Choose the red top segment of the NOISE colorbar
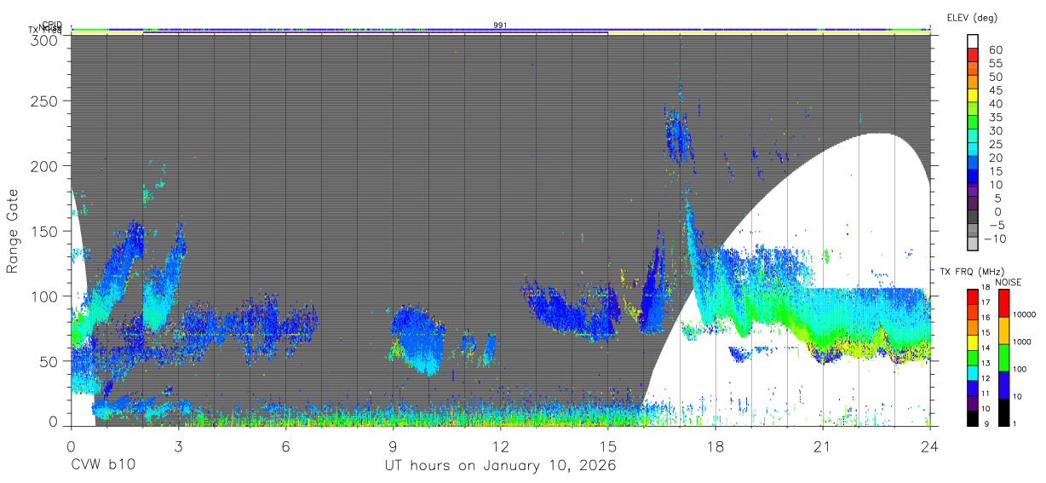1046x483 pixels. coord(1005,302)
